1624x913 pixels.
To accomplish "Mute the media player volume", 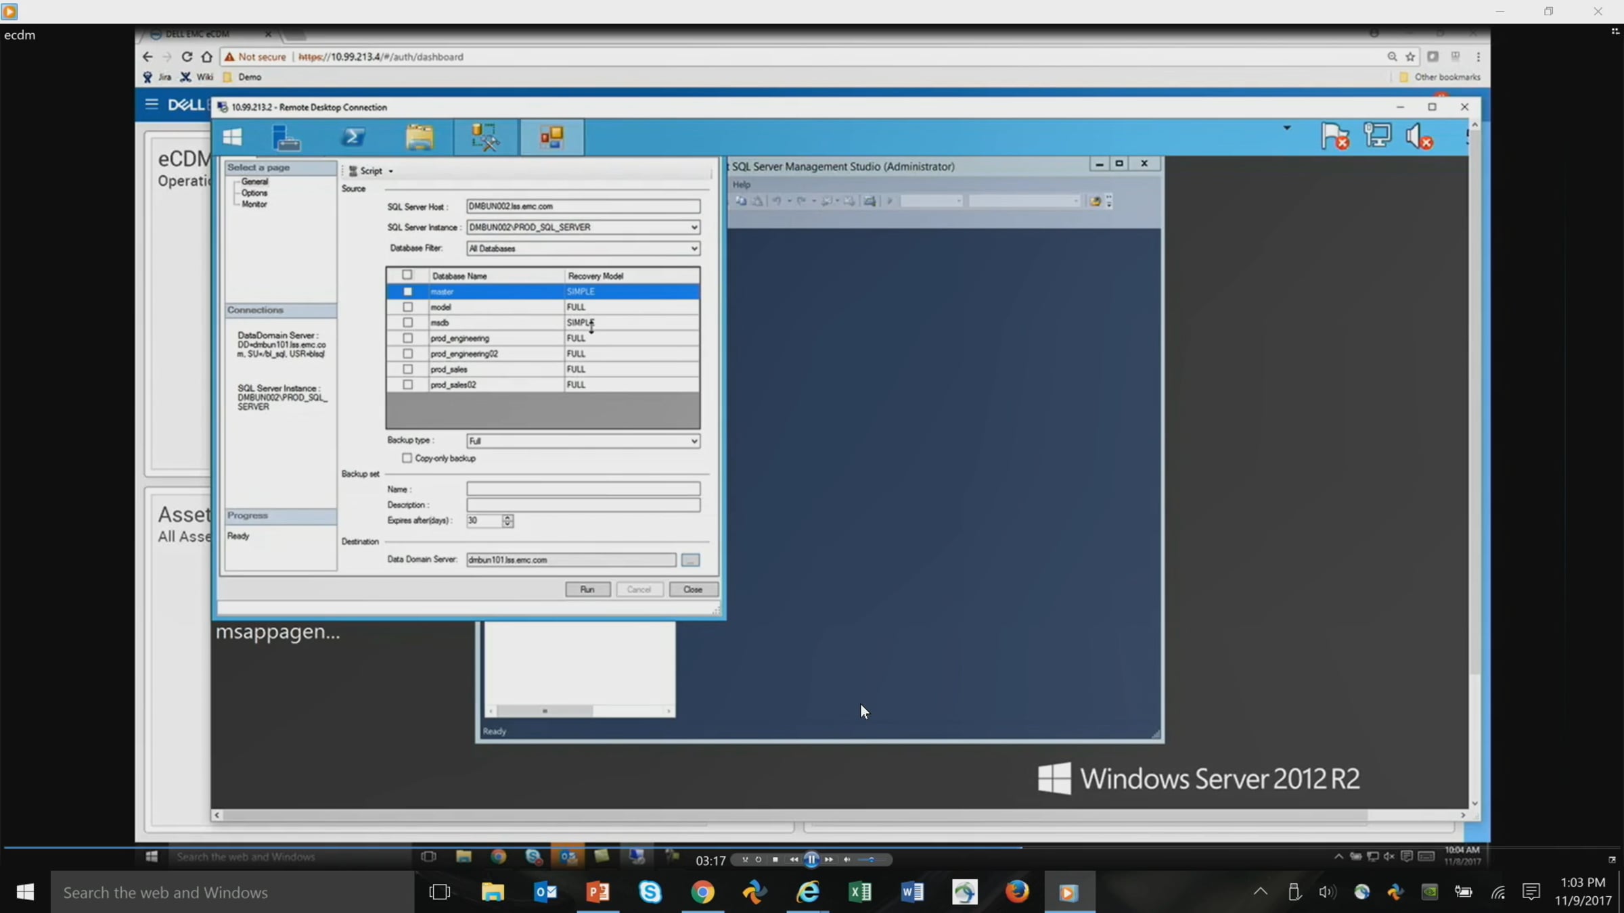I will (x=847, y=860).
